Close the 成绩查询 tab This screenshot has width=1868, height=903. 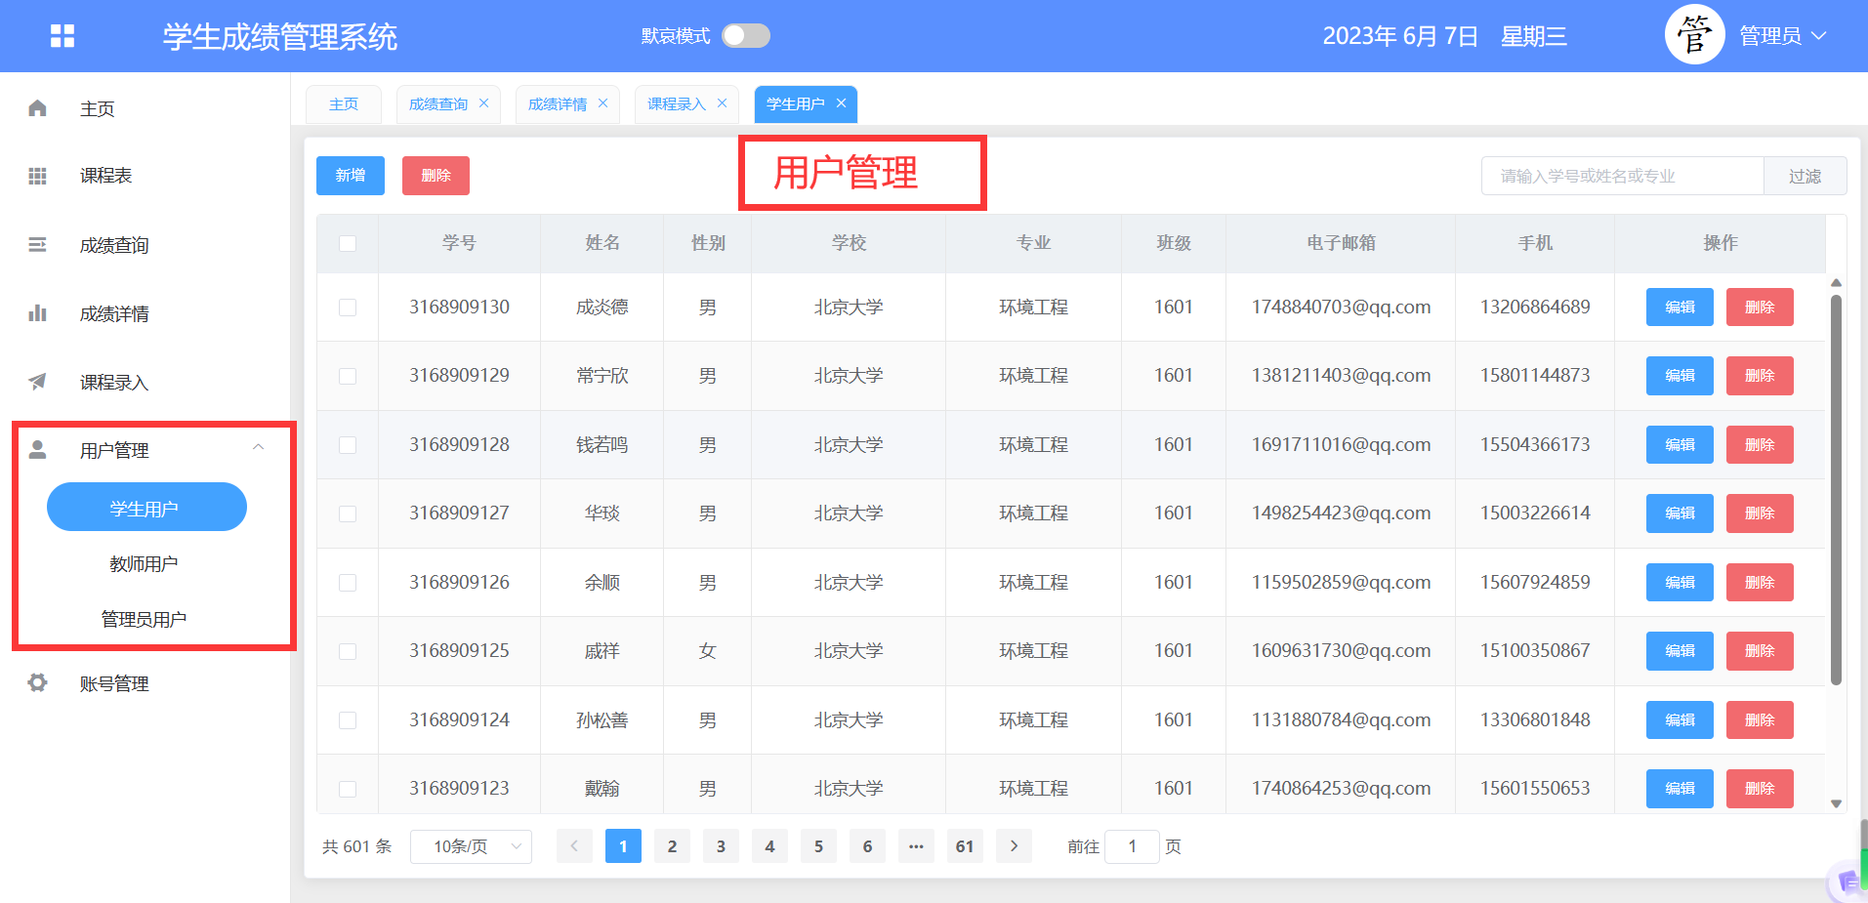tap(483, 103)
